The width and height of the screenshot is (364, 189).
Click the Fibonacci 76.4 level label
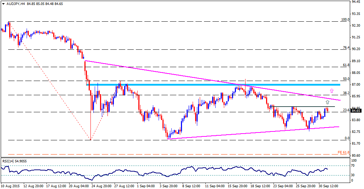click(346, 48)
